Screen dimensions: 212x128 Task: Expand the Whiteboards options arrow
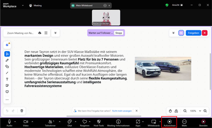coord(160,122)
